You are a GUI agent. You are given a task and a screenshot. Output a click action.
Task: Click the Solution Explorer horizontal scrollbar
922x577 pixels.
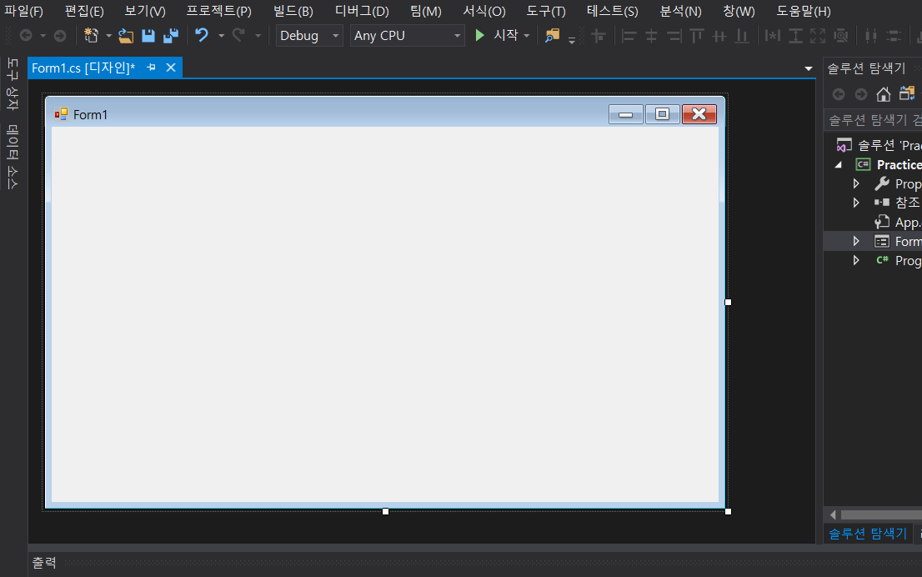click(881, 515)
